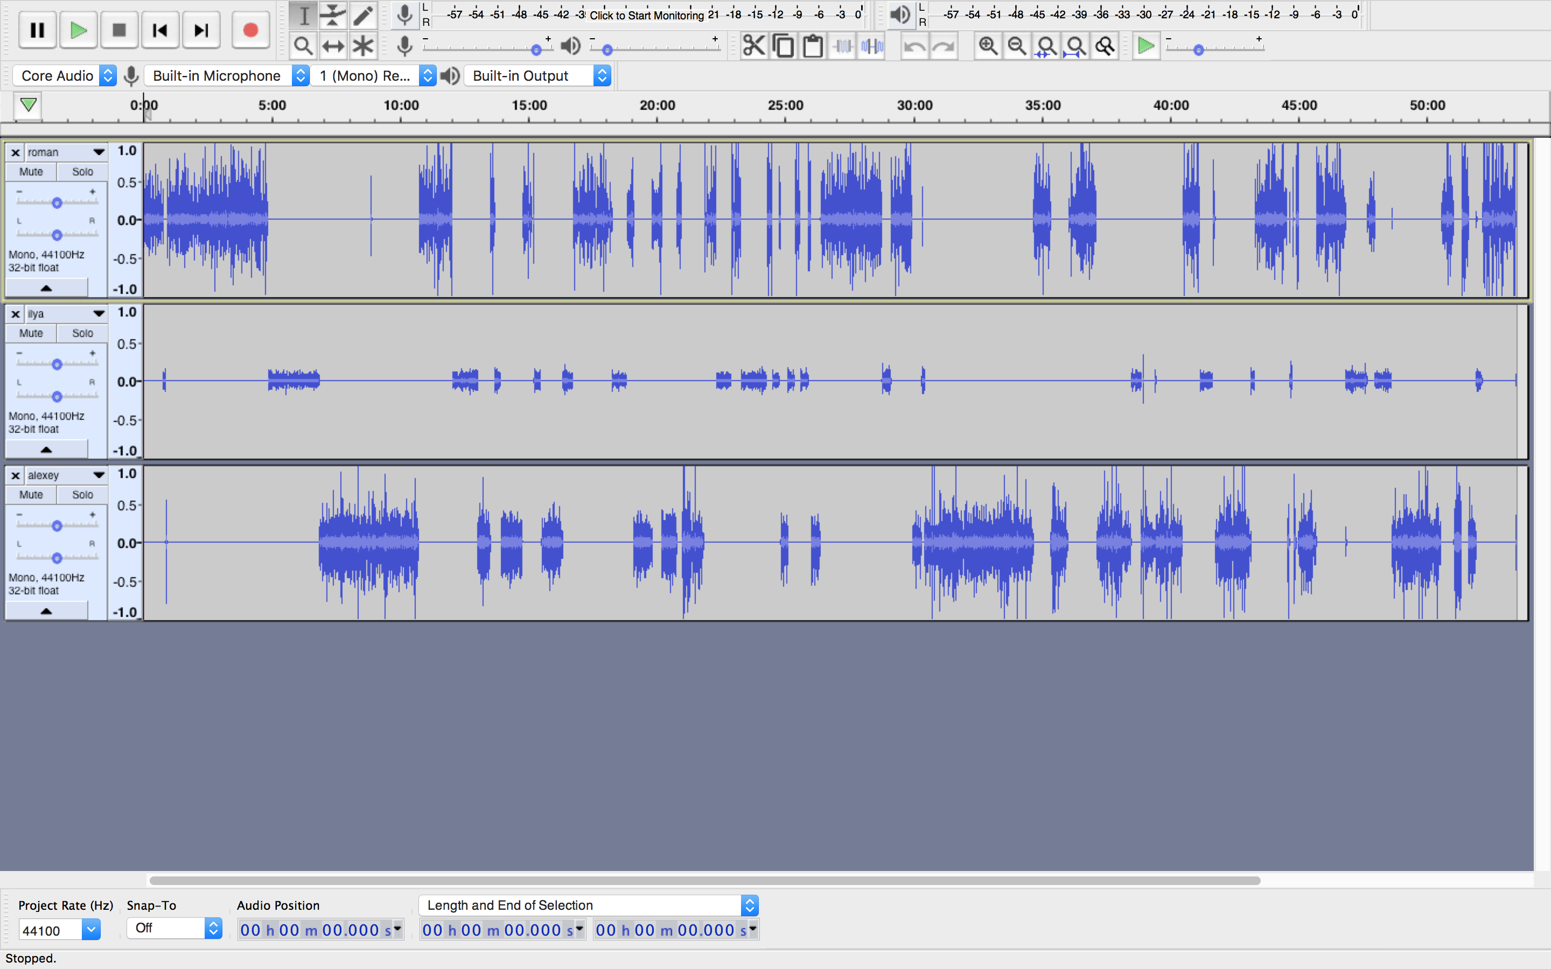Open the Core Audio host dropdown
The height and width of the screenshot is (969, 1551).
[x=65, y=75]
